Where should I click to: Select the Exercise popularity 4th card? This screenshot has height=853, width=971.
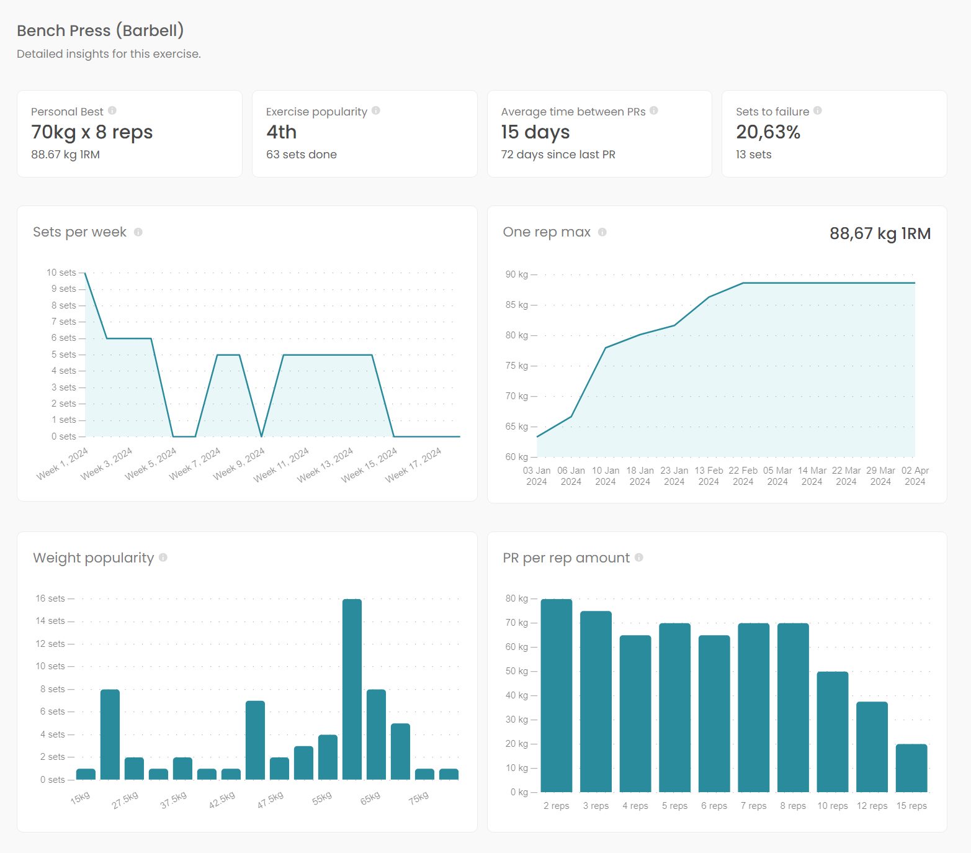pyautogui.click(x=365, y=133)
